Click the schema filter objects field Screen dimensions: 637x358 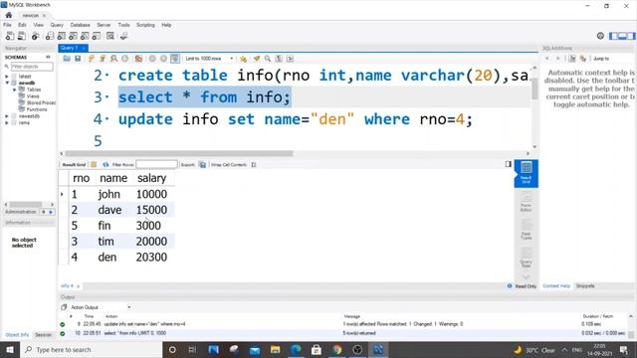(32, 67)
